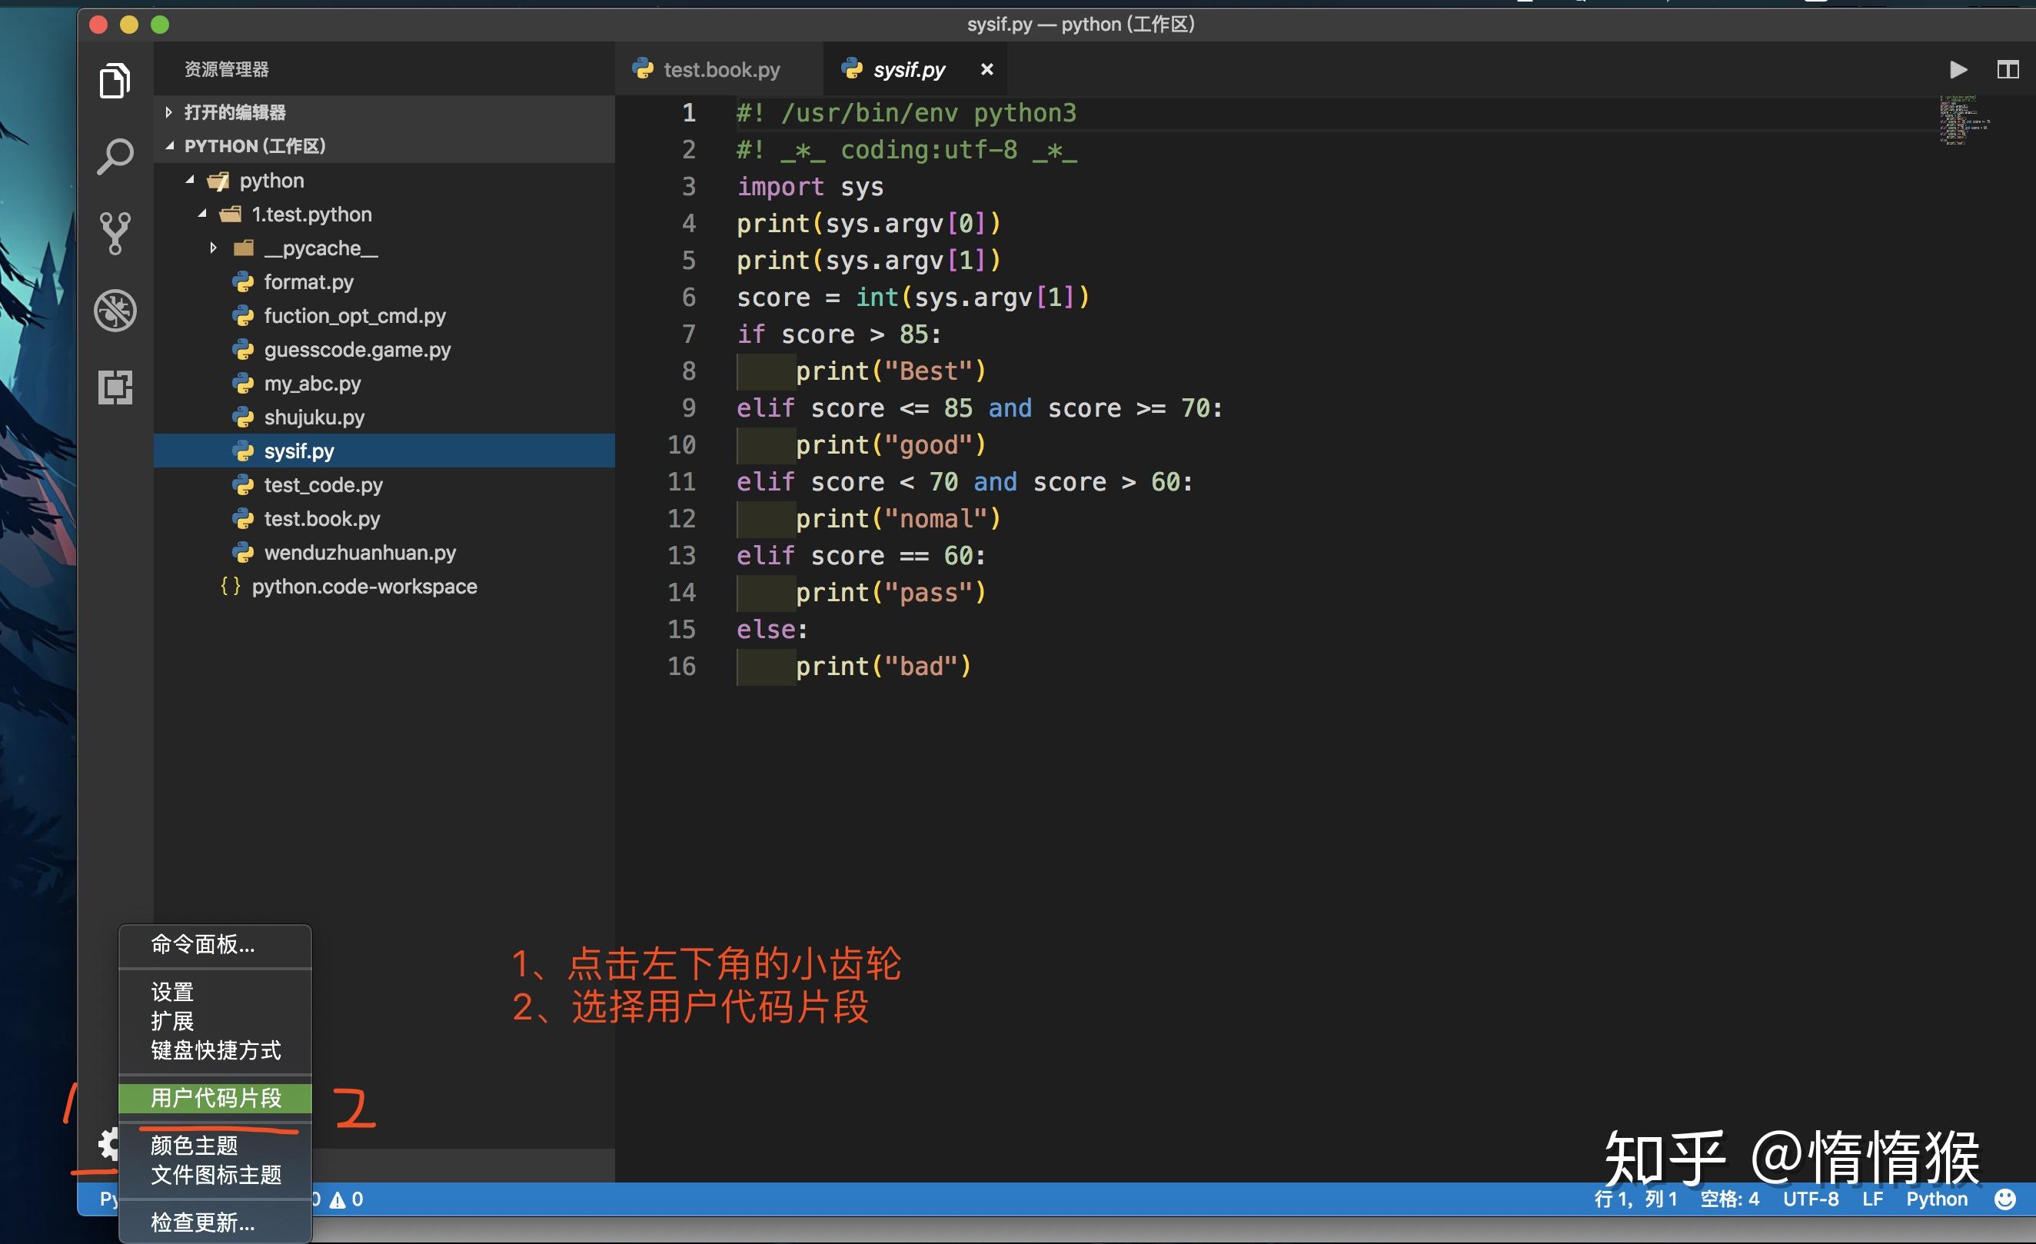Expand the __pycache__ folder

coord(214,247)
